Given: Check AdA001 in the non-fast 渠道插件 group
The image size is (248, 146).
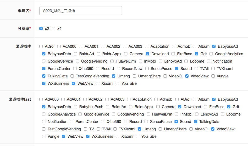Looking at the screenshot, I should point(81,46).
